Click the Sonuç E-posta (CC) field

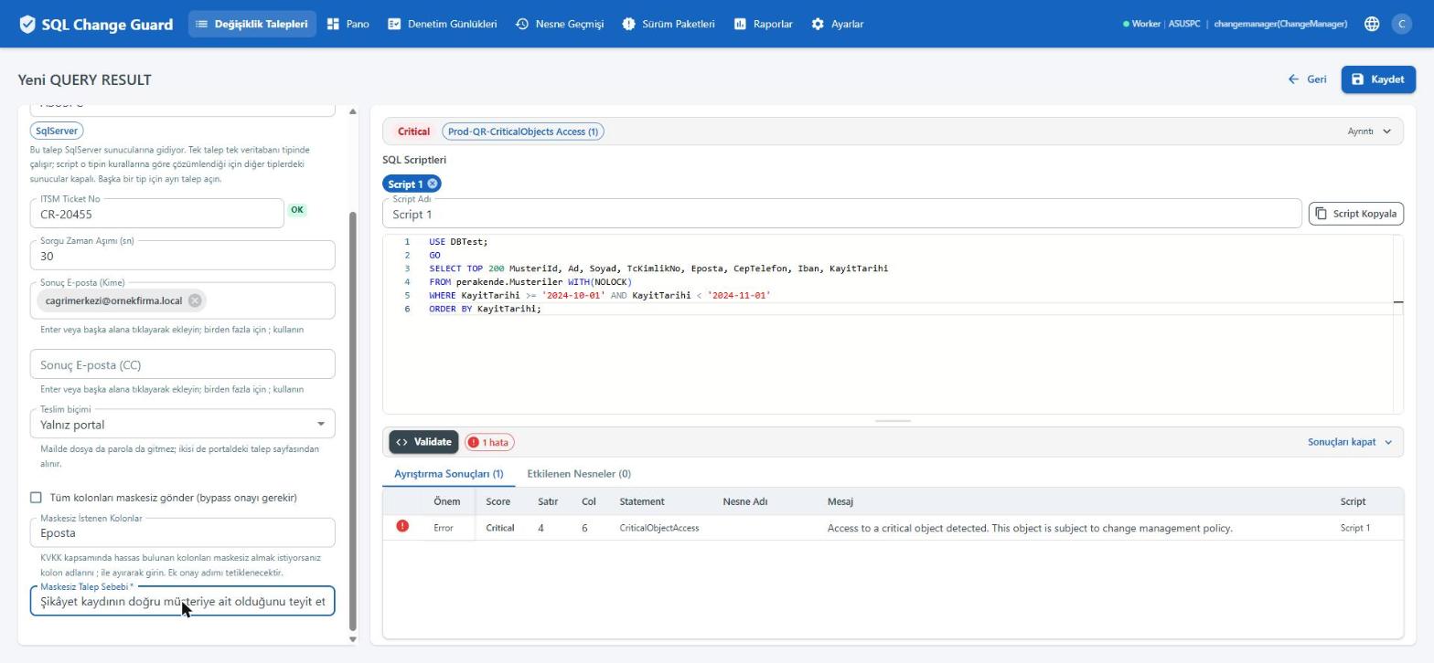[182, 364]
